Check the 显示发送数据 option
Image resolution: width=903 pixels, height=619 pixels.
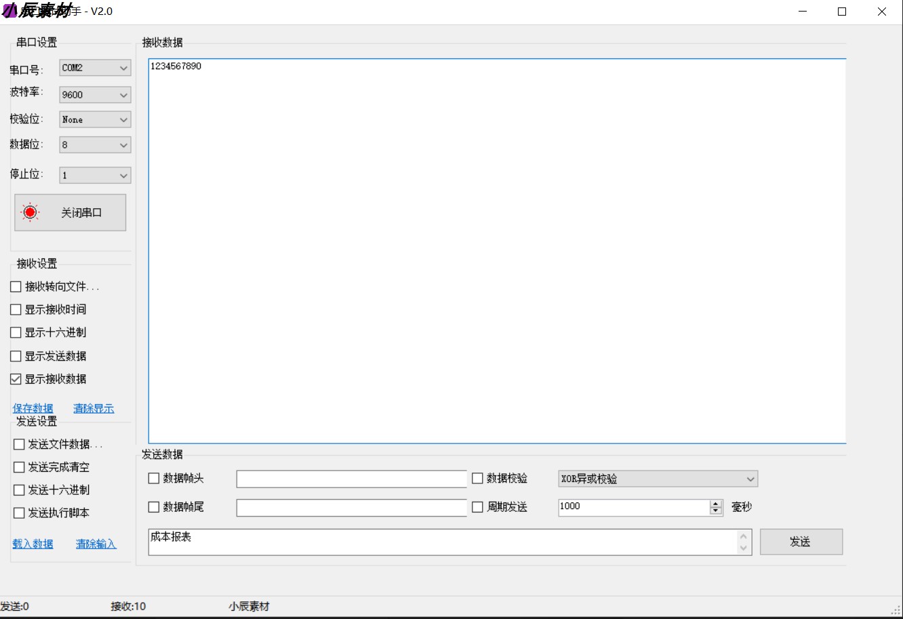pyautogui.click(x=16, y=356)
